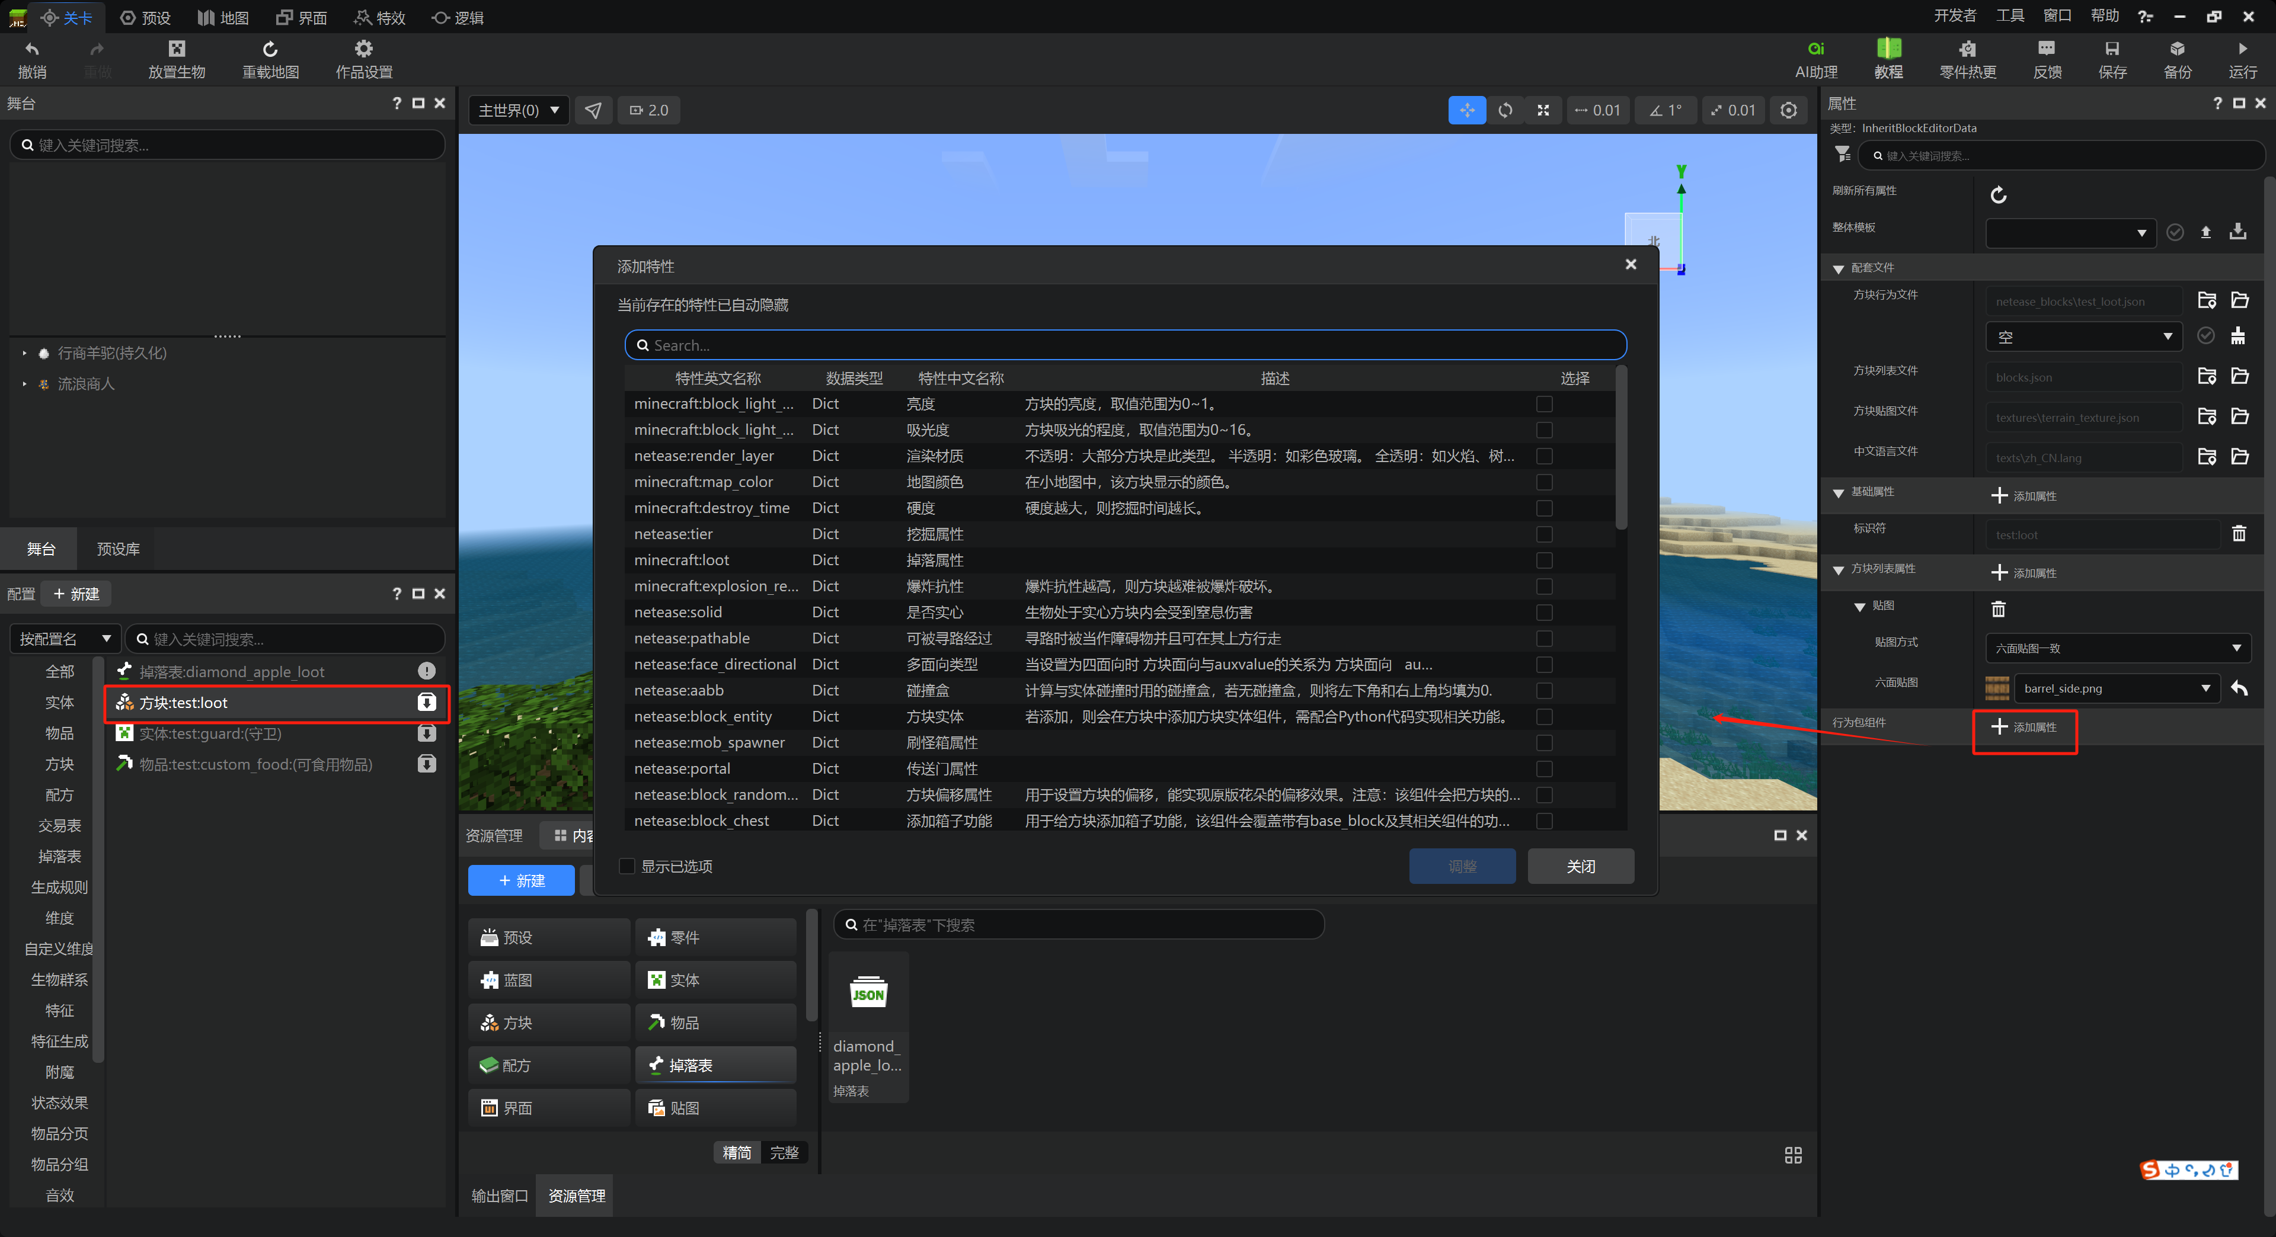The width and height of the screenshot is (2276, 1237).
Task: Check minecraft:loot row's checkbox
Action: tap(1543, 560)
